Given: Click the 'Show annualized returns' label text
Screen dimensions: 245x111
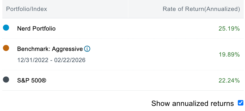Looking at the screenshot, I should point(193,103).
